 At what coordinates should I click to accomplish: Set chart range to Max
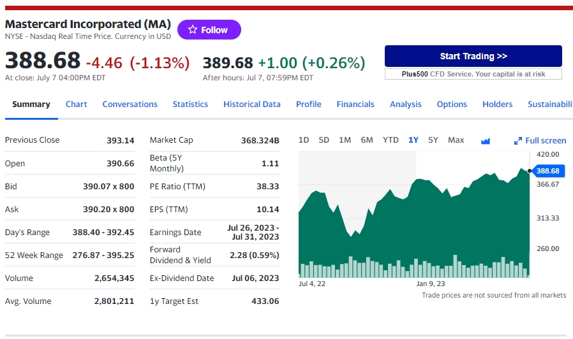pos(456,140)
